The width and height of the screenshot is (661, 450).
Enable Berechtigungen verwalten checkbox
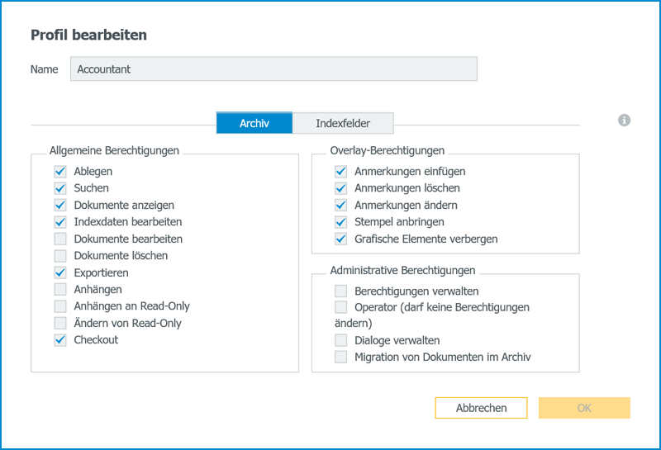click(340, 291)
